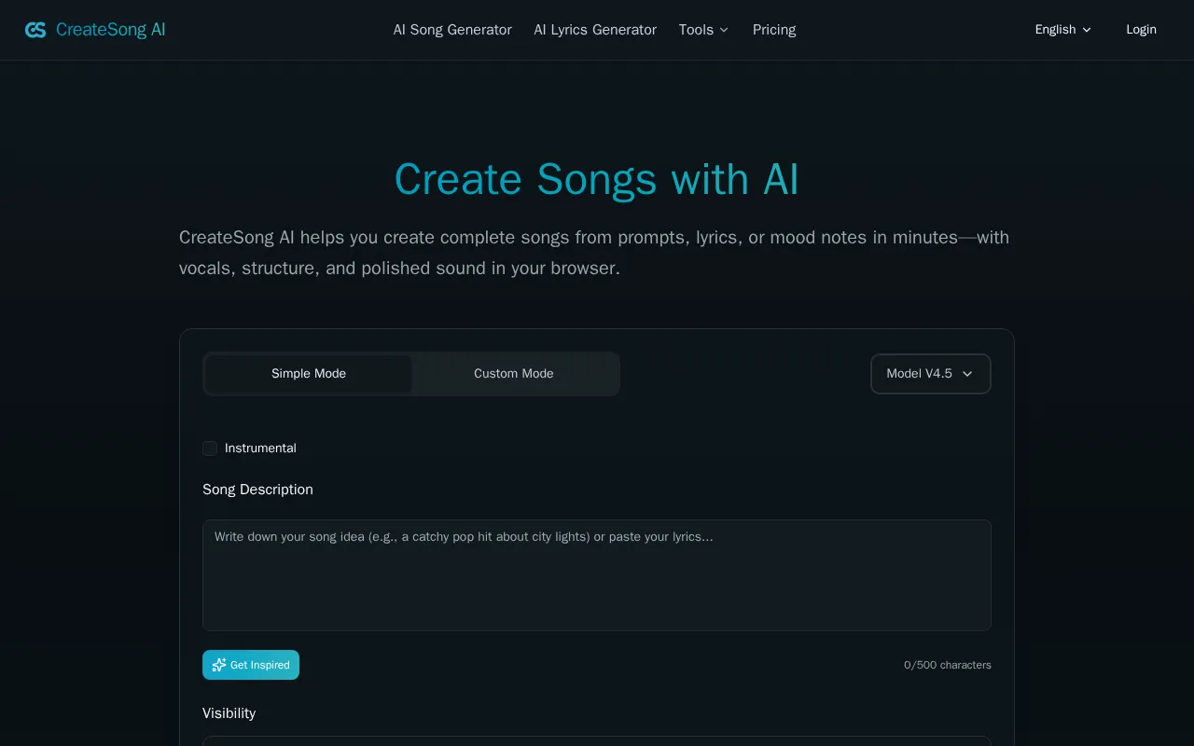Open the AI Song Generator page
The image size is (1194, 746).
point(452,30)
